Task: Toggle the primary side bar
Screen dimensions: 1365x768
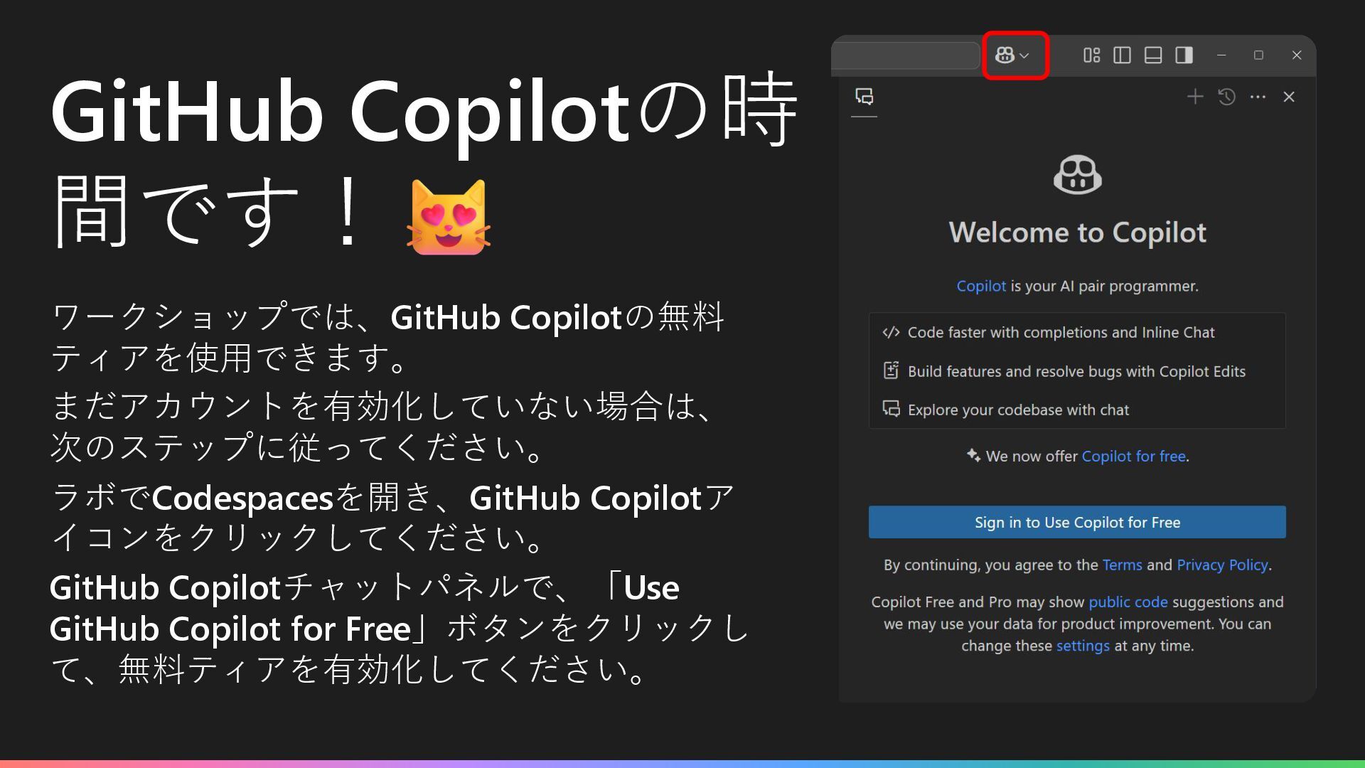Action: (1122, 55)
